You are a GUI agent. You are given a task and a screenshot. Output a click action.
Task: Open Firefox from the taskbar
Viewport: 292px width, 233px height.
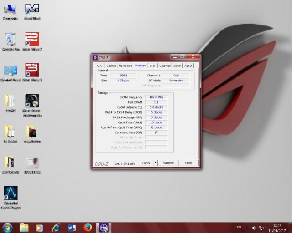[x=88, y=228]
